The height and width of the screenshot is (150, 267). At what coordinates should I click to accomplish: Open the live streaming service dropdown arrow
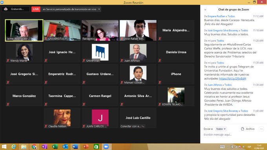click(99, 9)
